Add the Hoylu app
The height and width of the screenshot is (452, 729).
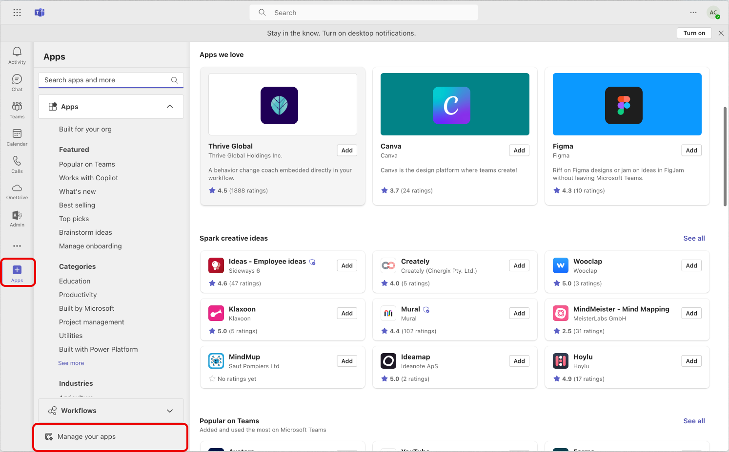(691, 361)
